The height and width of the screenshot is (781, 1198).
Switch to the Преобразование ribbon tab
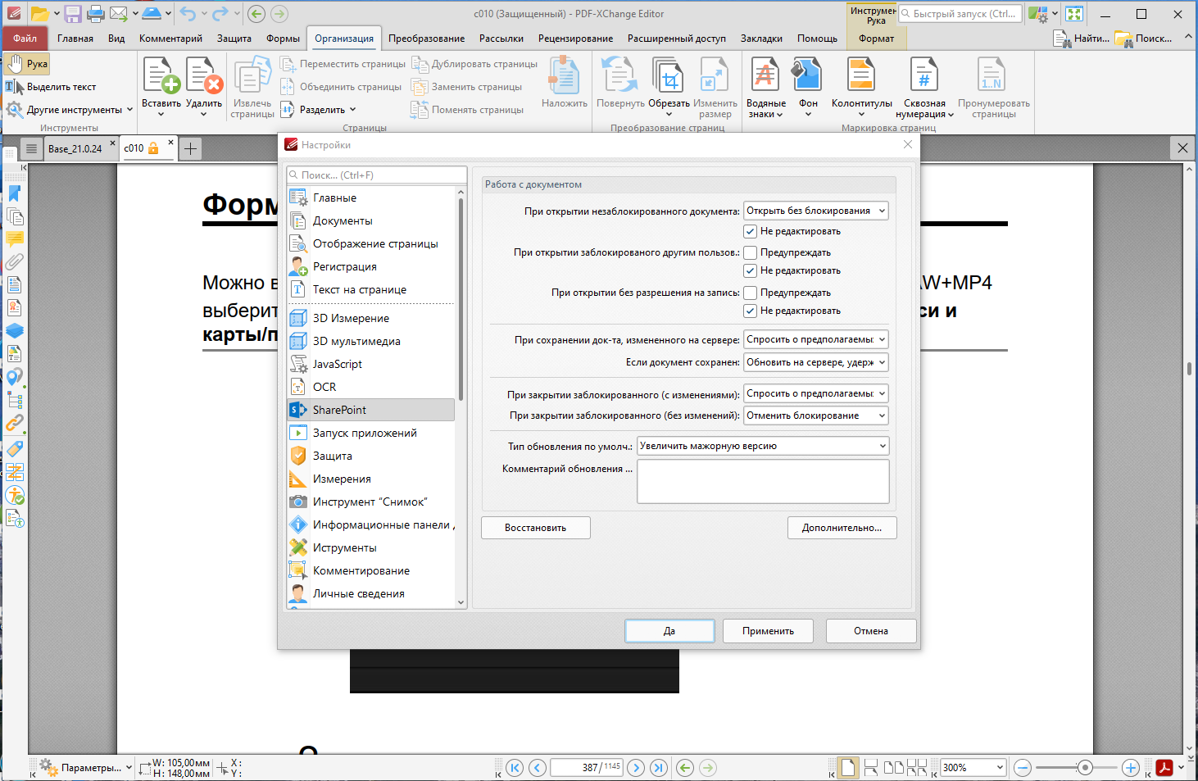[426, 39]
